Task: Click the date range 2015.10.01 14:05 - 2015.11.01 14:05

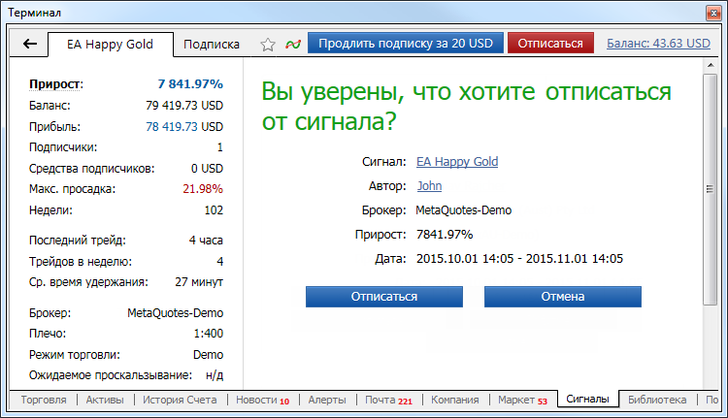Action: pos(519,259)
